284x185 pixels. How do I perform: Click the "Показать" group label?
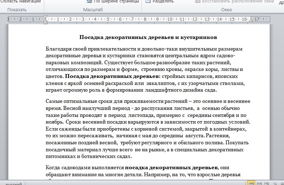click(x=17, y=9)
